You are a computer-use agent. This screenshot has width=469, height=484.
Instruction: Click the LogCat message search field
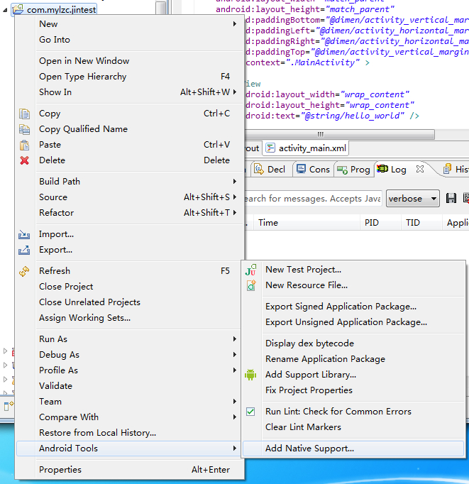(x=313, y=199)
